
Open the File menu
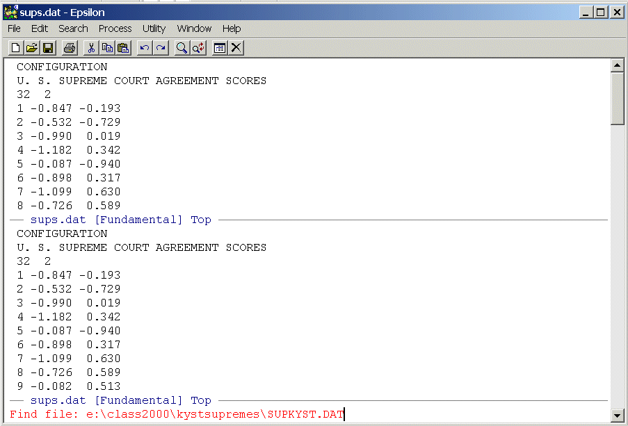15,28
